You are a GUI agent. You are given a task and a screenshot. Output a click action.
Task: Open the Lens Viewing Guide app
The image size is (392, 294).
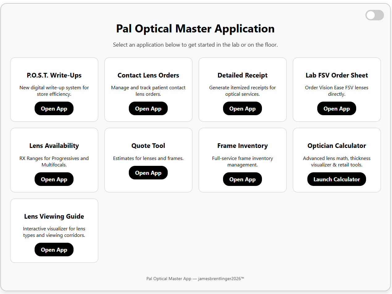click(54, 250)
